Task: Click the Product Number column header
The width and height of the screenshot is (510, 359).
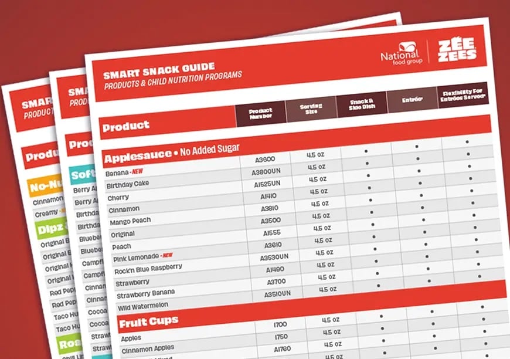Action: (x=260, y=114)
